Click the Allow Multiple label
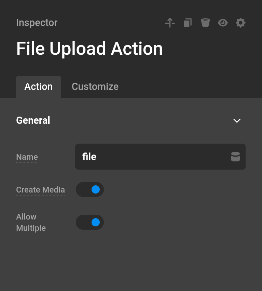 click(x=31, y=222)
